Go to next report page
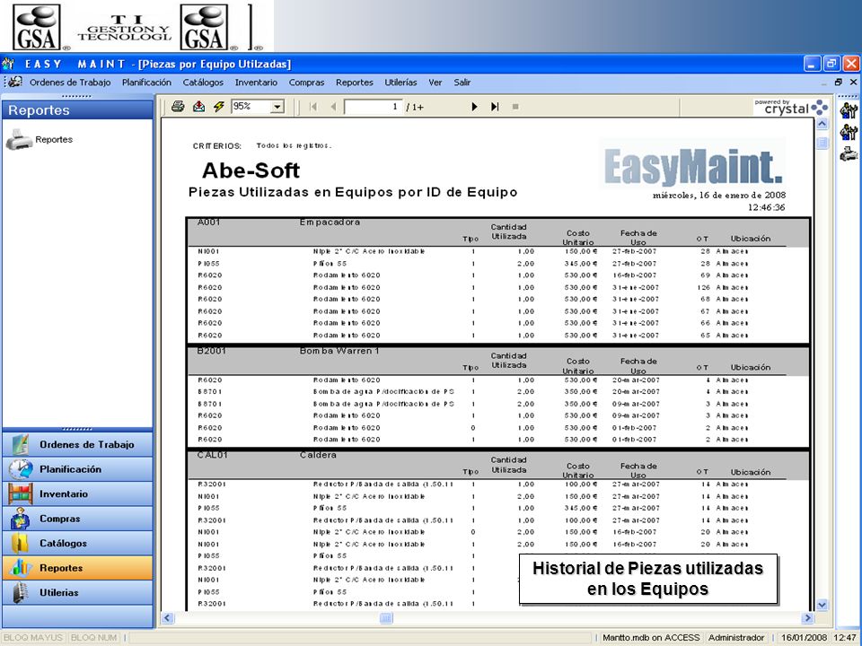The image size is (862, 646). [474, 107]
